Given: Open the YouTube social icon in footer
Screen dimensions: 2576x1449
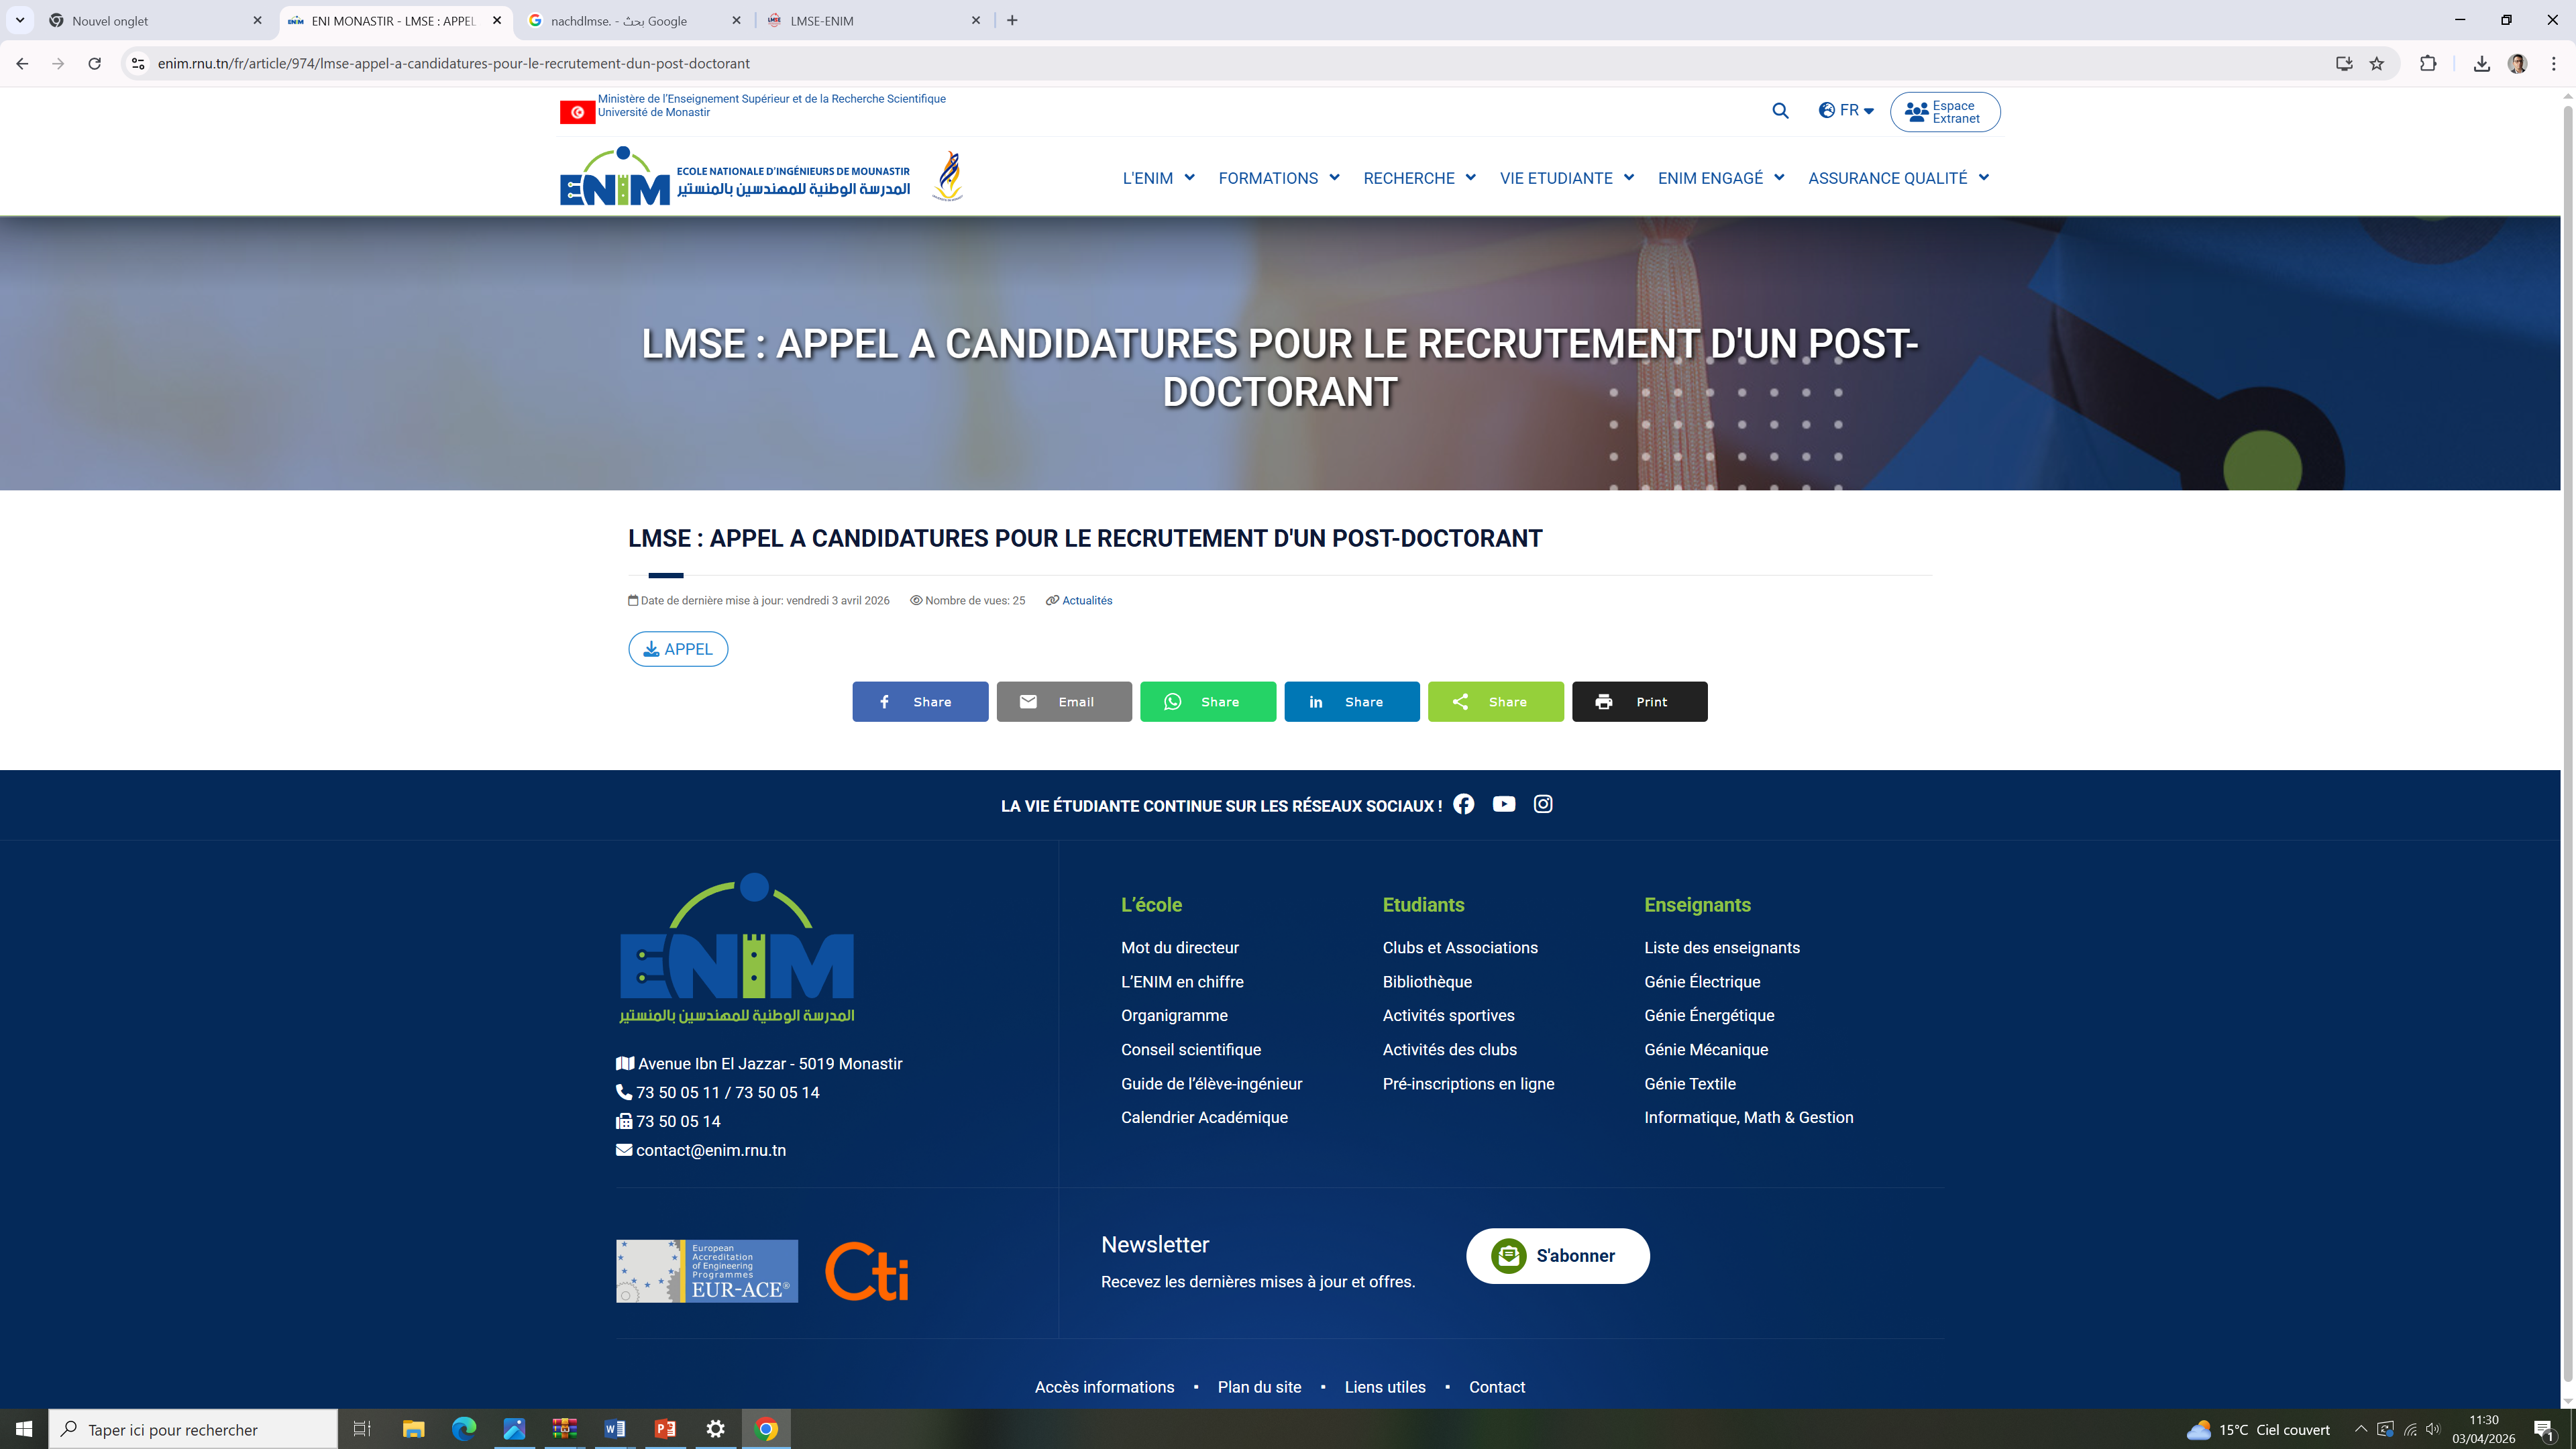Looking at the screenshot, I should [1503, 804].
